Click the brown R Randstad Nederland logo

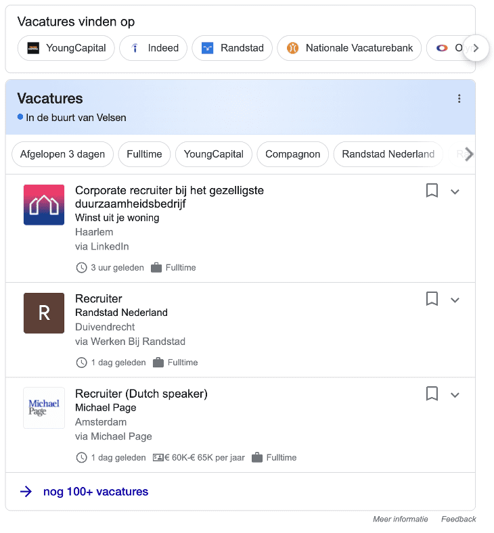point(44,313)
